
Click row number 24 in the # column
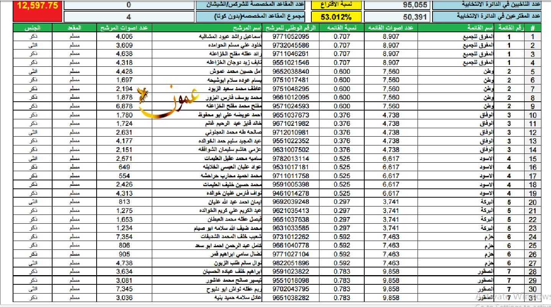coord(533,237)
